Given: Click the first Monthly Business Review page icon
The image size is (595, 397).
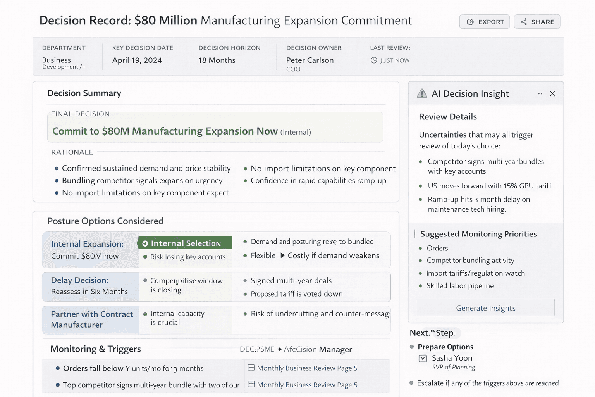Looking at the screenshot, I should click(251, 368).
